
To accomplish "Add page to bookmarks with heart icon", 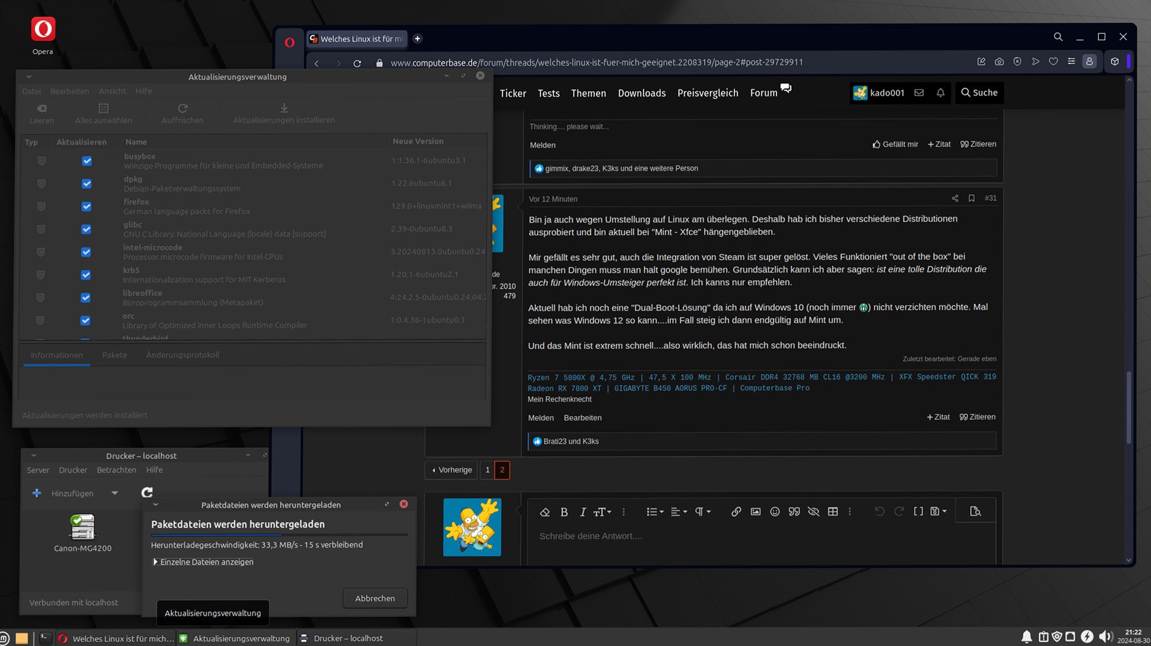I will pyautogui.click(x=1053, y=62).
